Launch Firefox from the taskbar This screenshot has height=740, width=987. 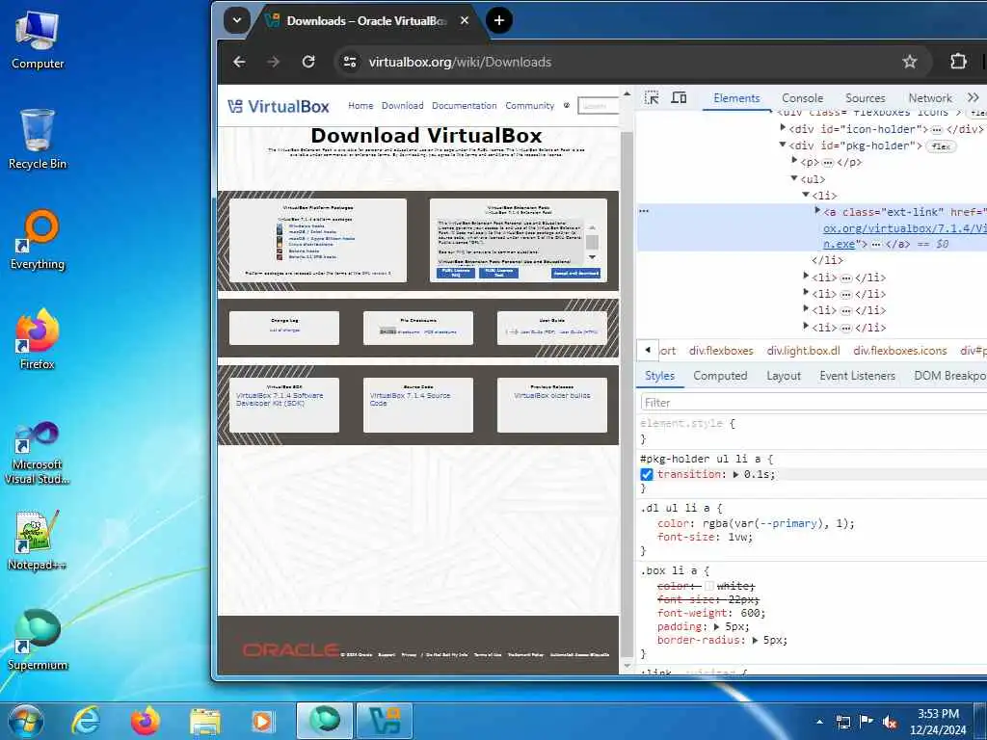tap(146, 721)
